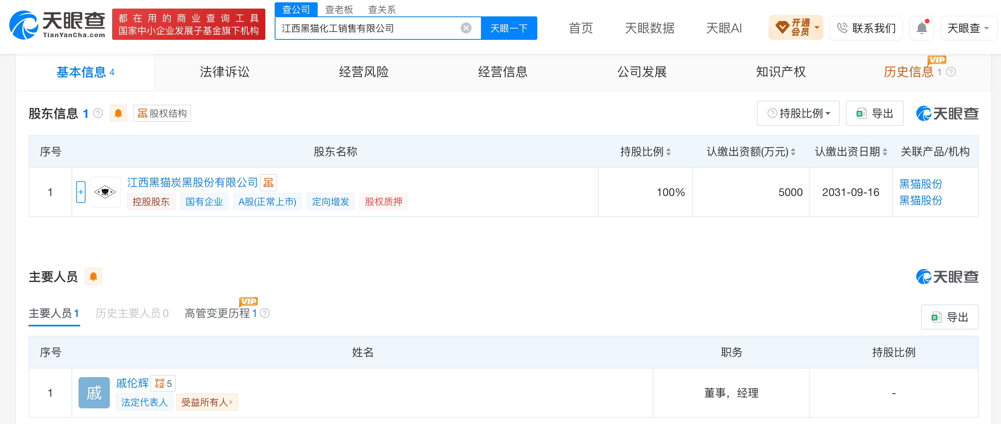This screenshot has width=1001, height=424.
Task: Open the 法律诉讼 tab
Action: pyautogui.click(x=225, y=72)
